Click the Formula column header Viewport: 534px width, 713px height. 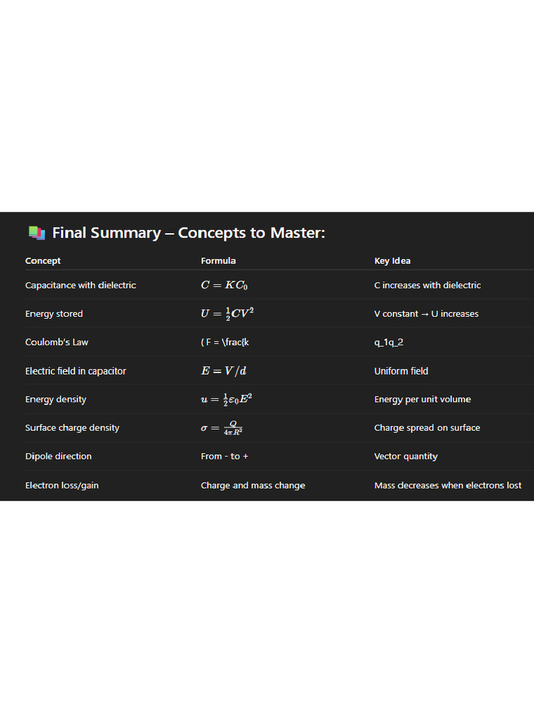pyautogui.click(x=218, y=261)
